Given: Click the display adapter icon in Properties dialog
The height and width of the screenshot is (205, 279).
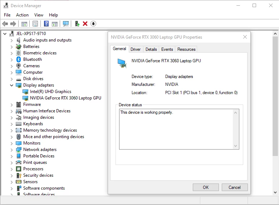Looking at the screenshot, I should pyautogui.click(x=122, y=63).
